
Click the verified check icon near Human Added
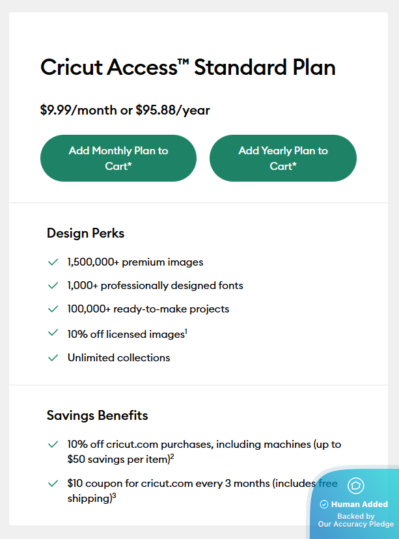point(324,504)
